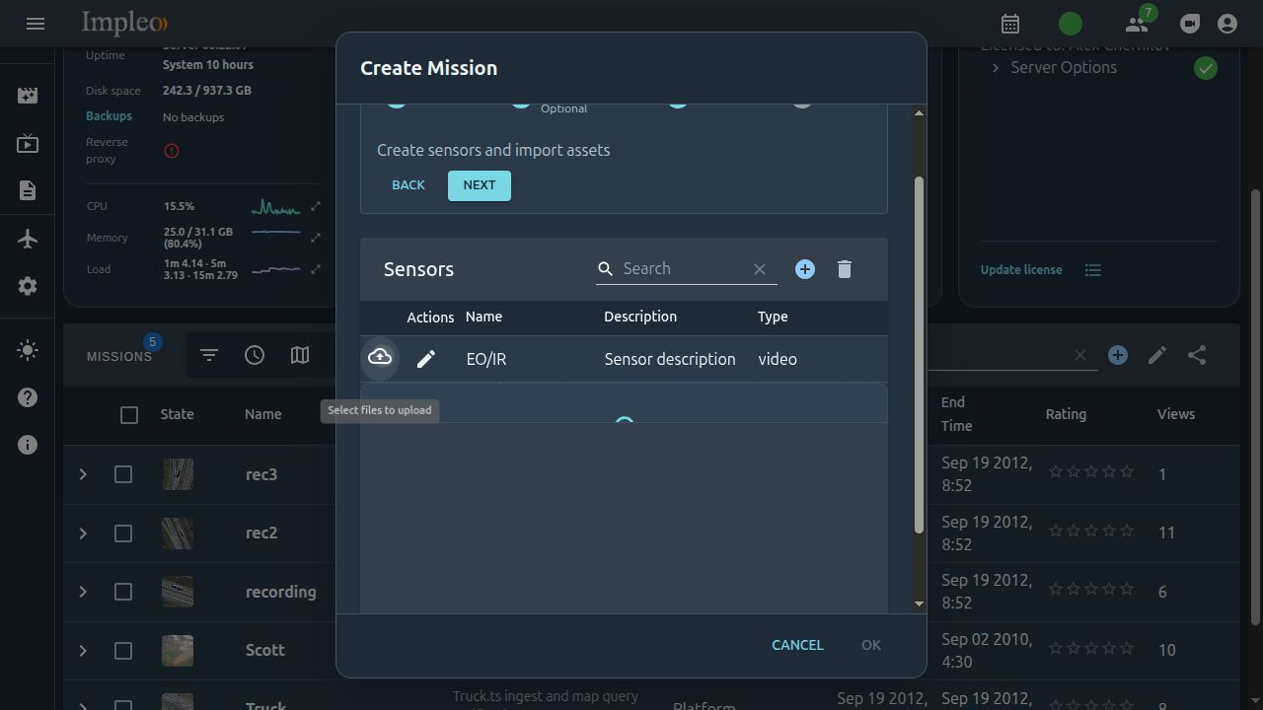The height and width of the screenshot is (710, 1263).
Task: Open the info icon in sidebar
Action: pyautogui.click(x=28, y=445)
